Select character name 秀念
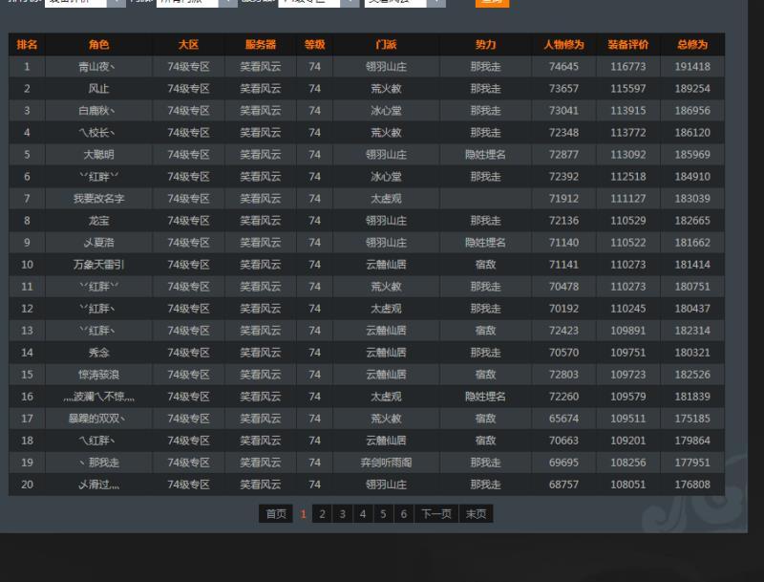The width and height of the screenshot is (764, 582). [99, 353]
